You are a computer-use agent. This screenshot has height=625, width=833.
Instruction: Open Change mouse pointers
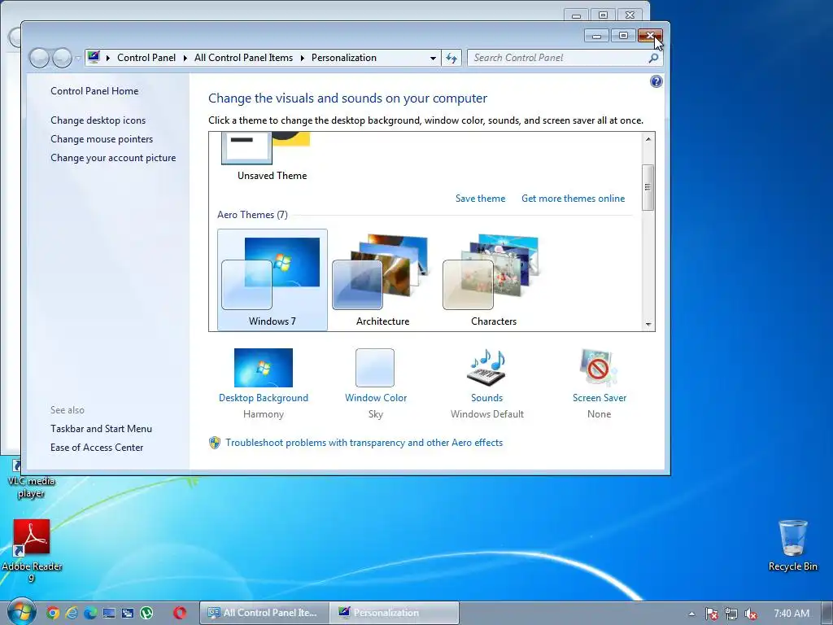click(102, 138)
